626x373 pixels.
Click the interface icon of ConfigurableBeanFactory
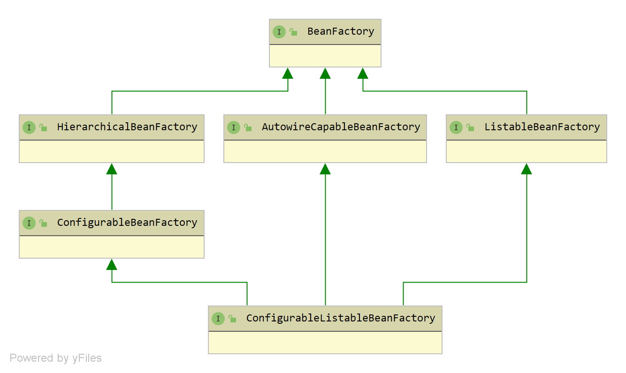29,223
